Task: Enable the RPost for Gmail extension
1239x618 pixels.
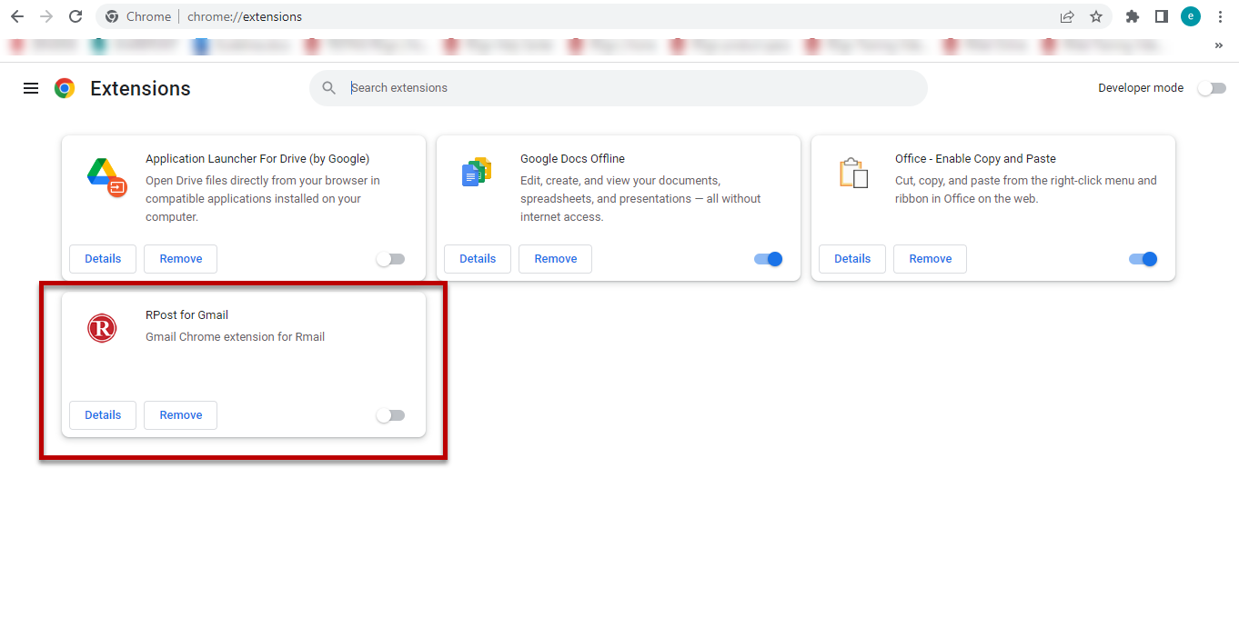Action: pyautogui.click(x=390, y=415)
